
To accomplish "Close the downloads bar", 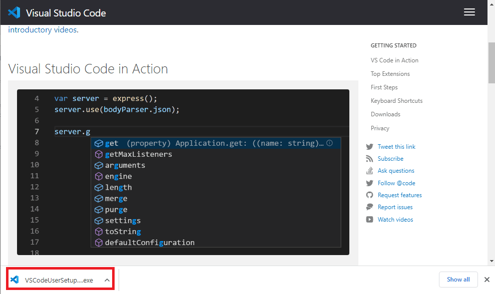I will (x=487, y=280).
